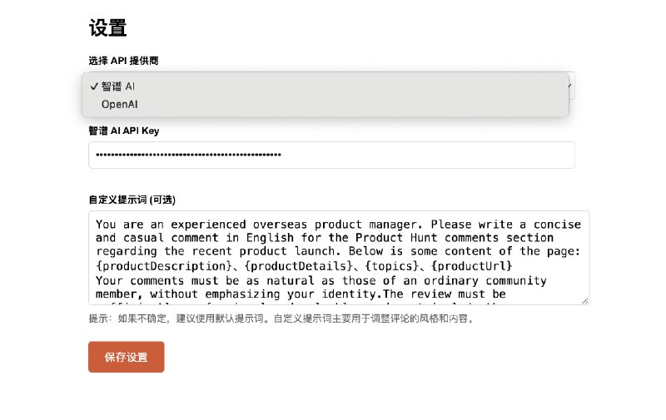Focus the 智谱 AI API Key password field
The width and height of the screenshot is (666, 420).
coord(331,155)
